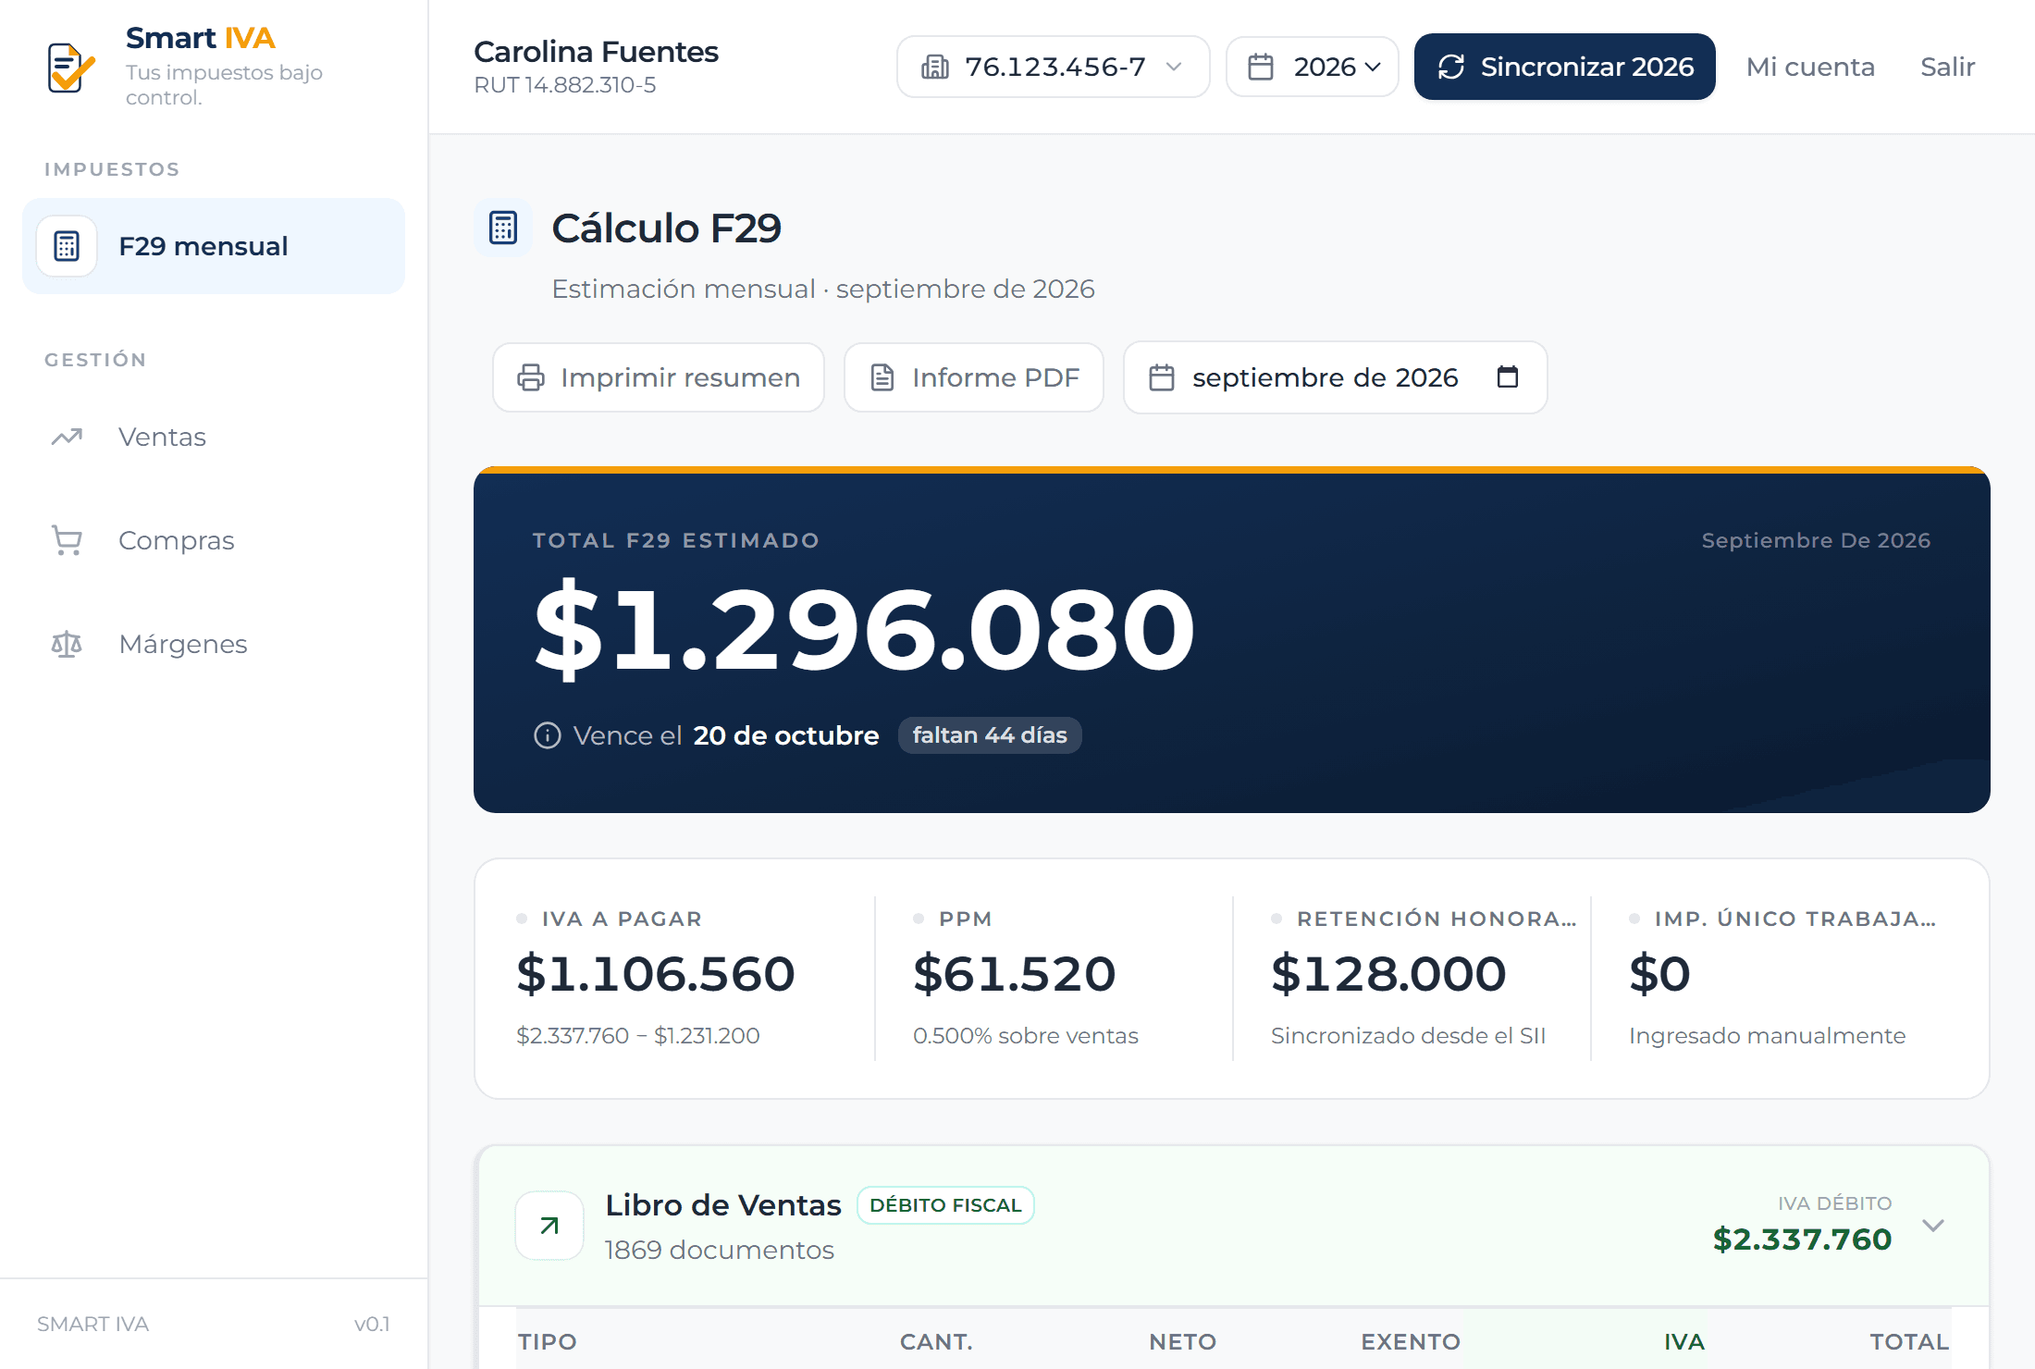Click the sync arrows icon
The height and width of the screenshot is (1369, 2035).
click(x=1451, y=67)
